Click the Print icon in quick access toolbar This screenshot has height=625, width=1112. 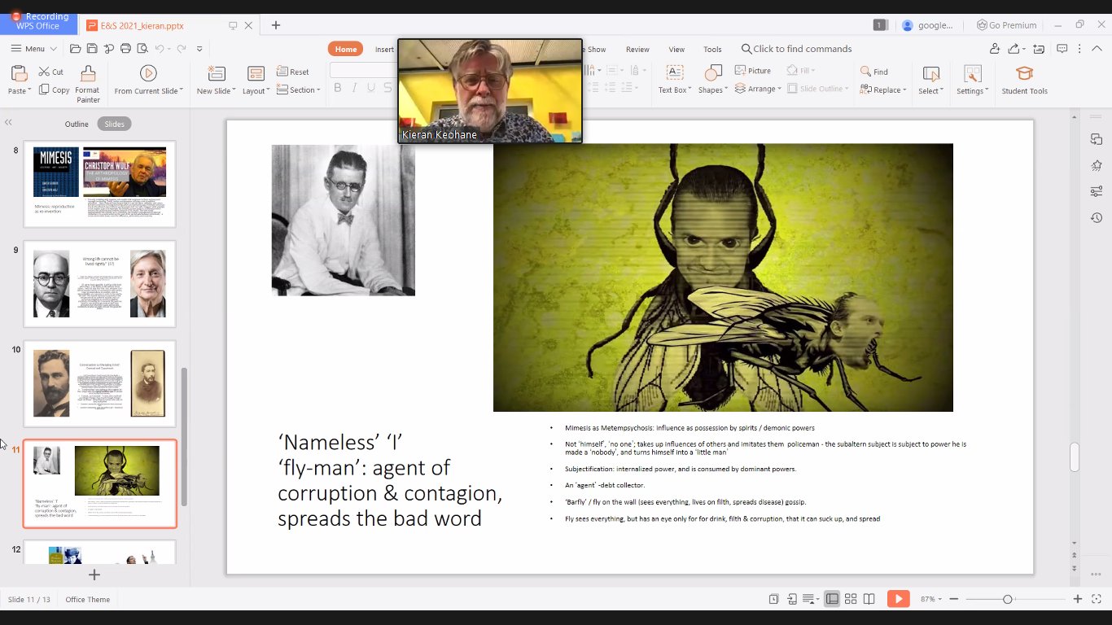pos(125,49)
